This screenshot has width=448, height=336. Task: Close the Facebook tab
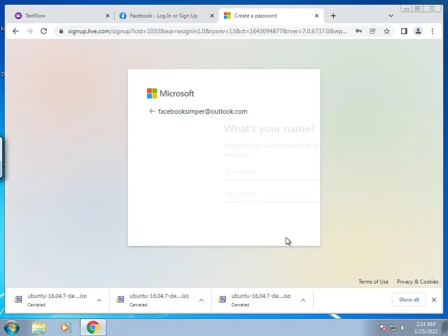[212, 16]
